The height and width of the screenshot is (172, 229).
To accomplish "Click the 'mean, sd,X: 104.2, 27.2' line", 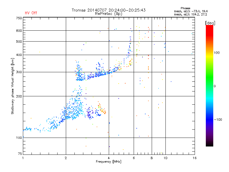I will (190, 15).
